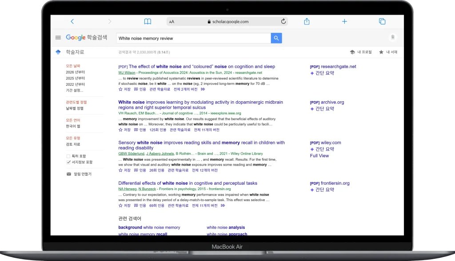Enable the 특허 포함 checkbox
455x261 pixels.
click(x=68, y=156)
